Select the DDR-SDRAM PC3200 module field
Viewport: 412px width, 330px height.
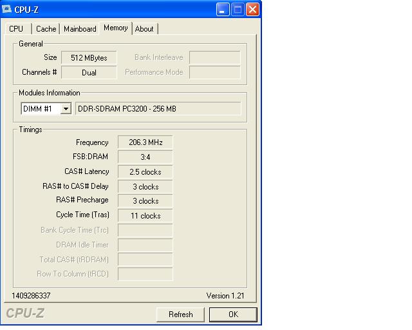click(x=158, y=108)
